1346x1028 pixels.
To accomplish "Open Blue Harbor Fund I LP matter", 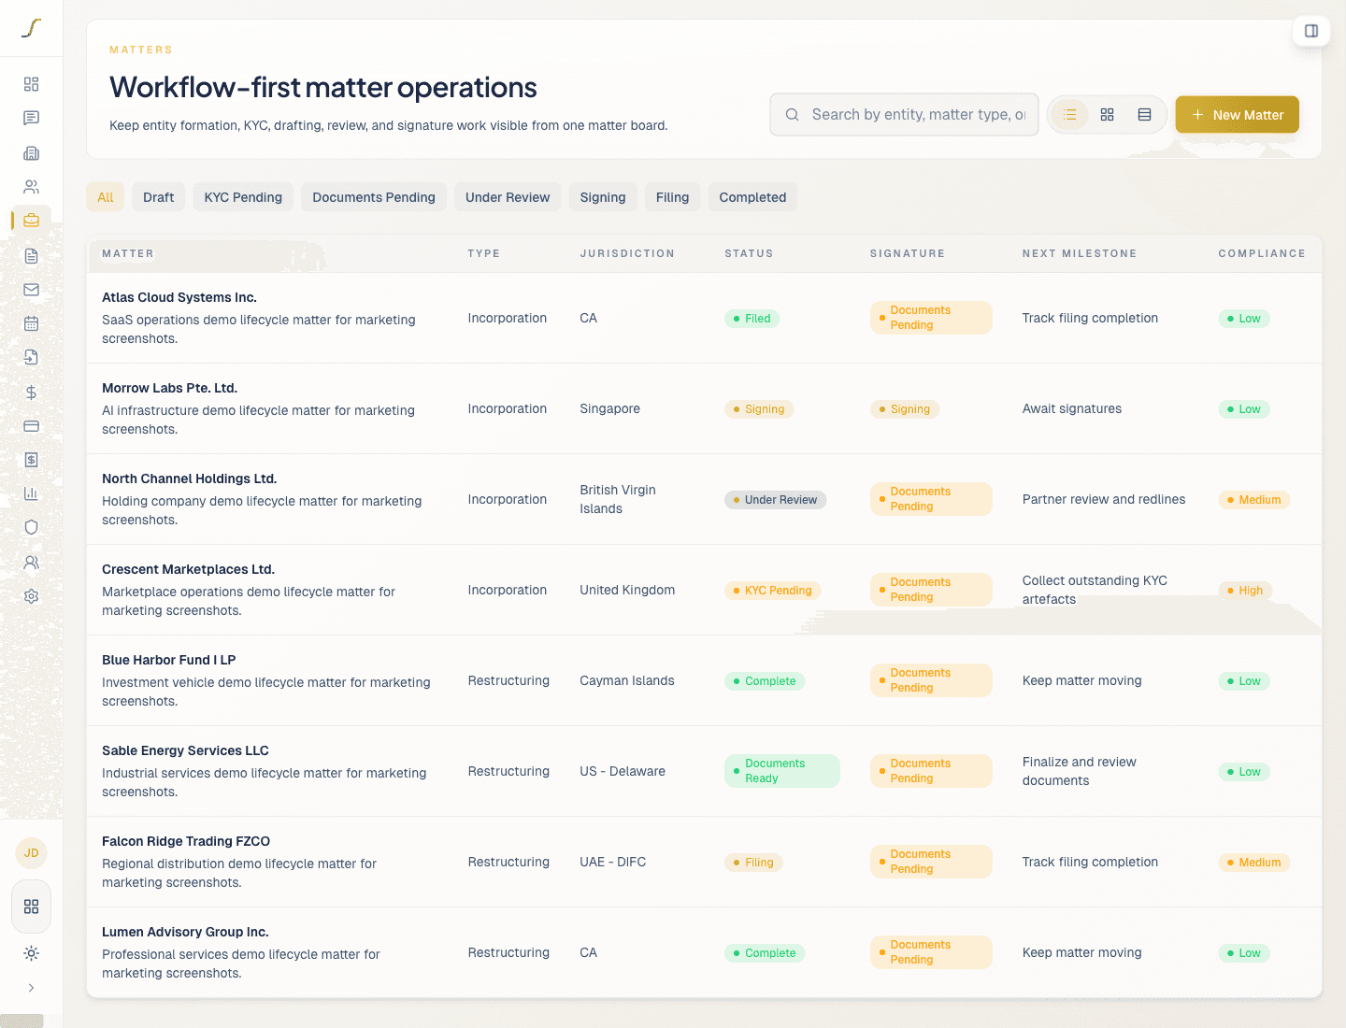I will pos(168,660).
